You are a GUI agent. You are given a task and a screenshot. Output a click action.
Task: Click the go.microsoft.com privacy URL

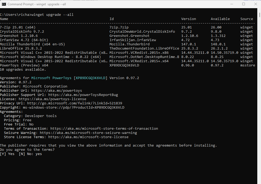(x=75, y=103)
